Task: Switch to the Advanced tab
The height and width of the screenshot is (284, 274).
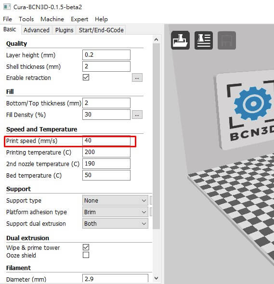Action: pos(37,30)
